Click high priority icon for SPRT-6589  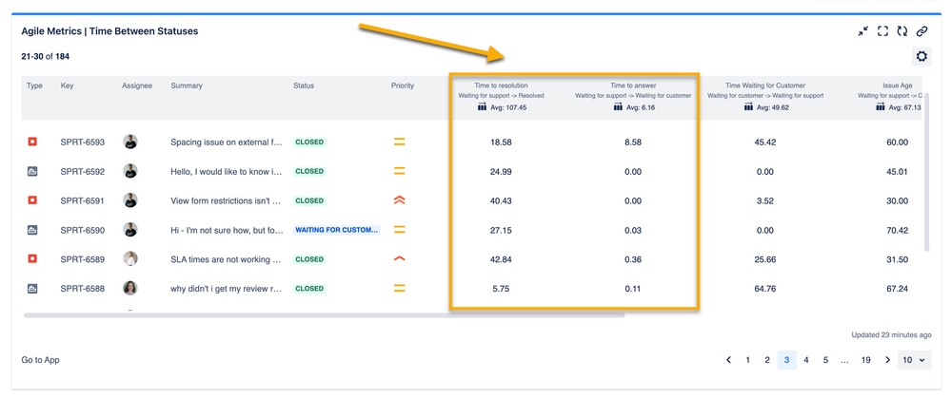(x=399, y=259)
